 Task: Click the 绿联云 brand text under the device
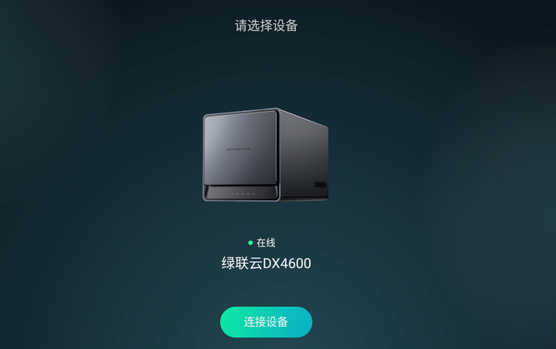coord(242,263)
